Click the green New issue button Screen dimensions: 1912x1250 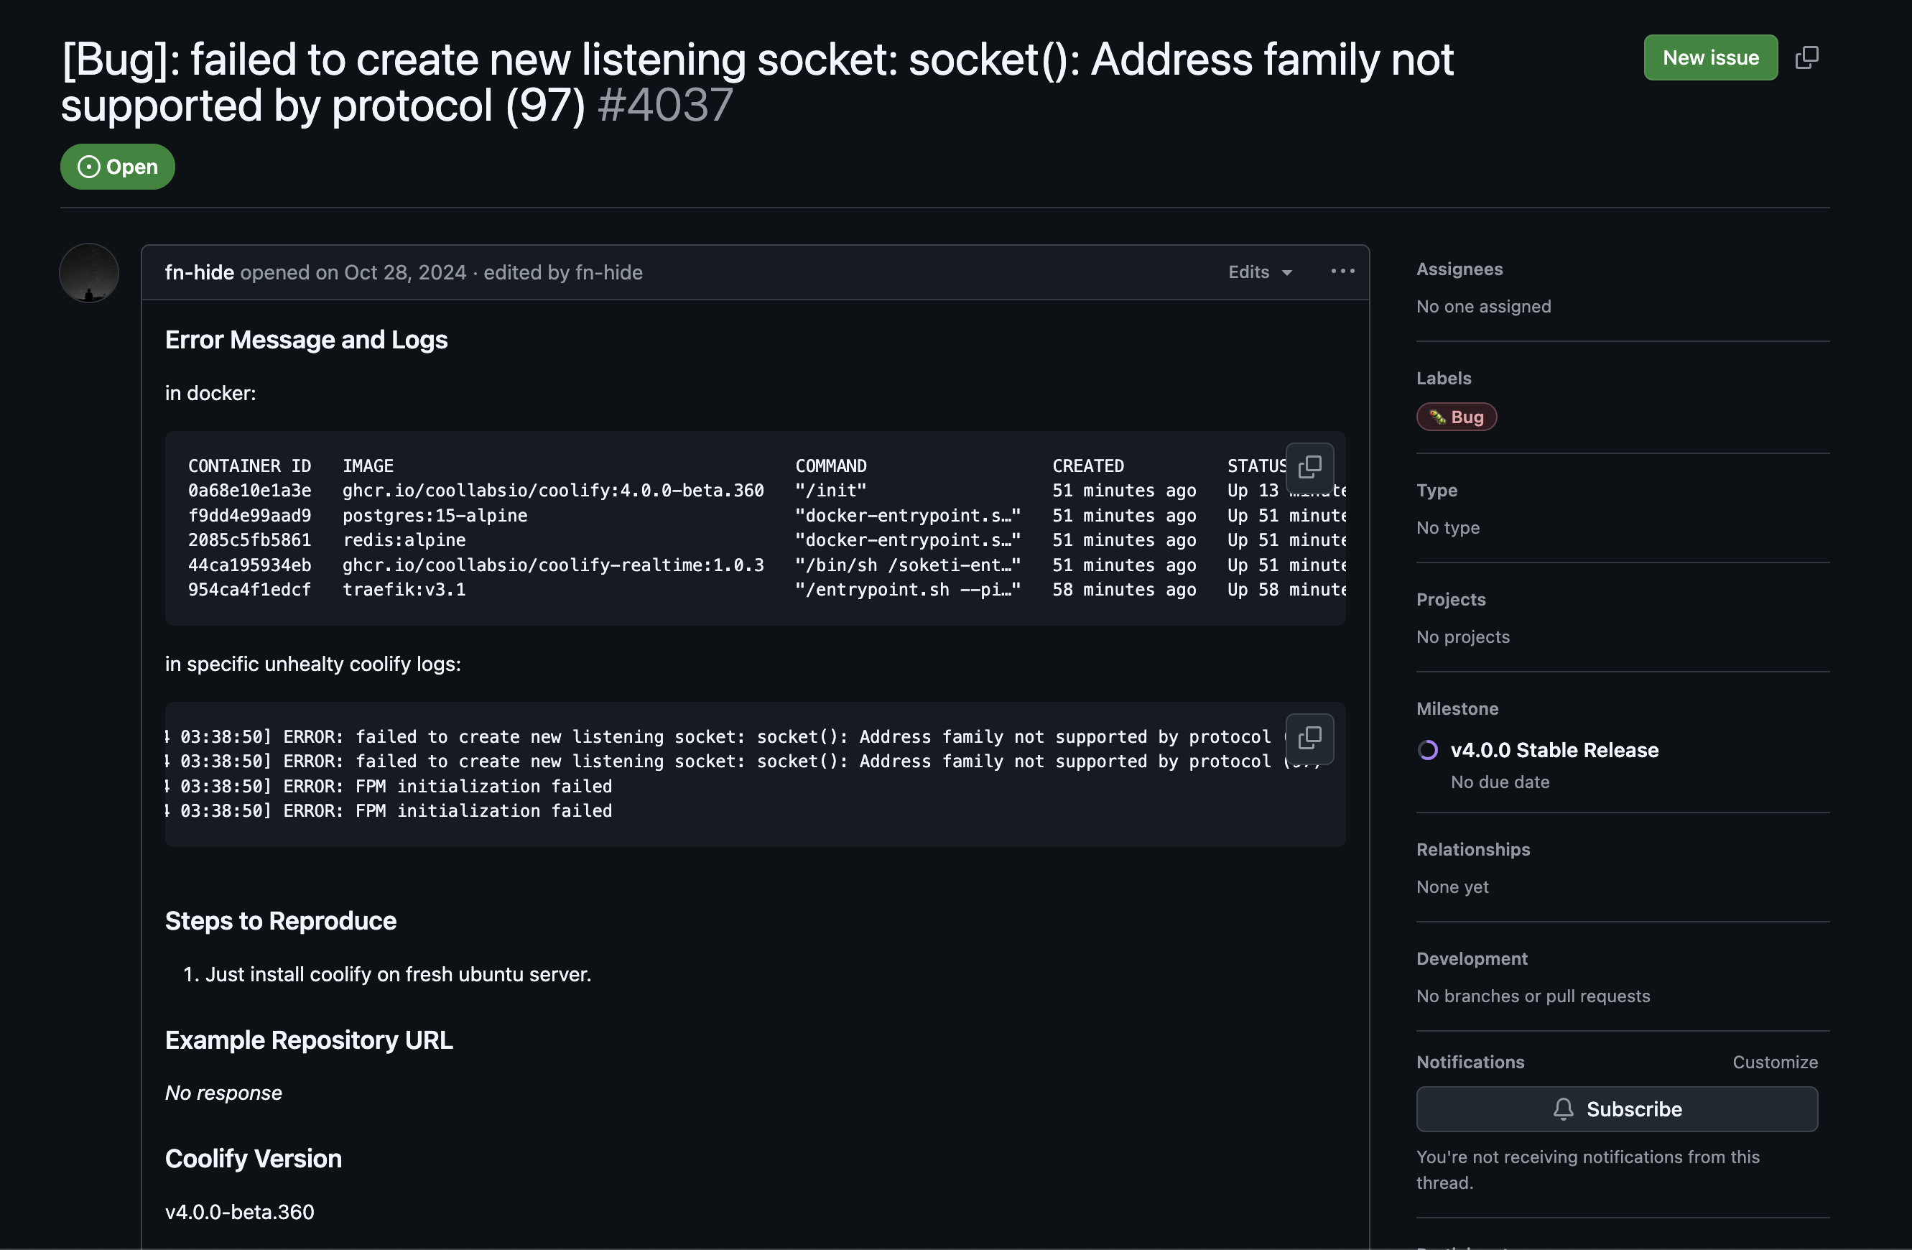tap(1710, 58)
